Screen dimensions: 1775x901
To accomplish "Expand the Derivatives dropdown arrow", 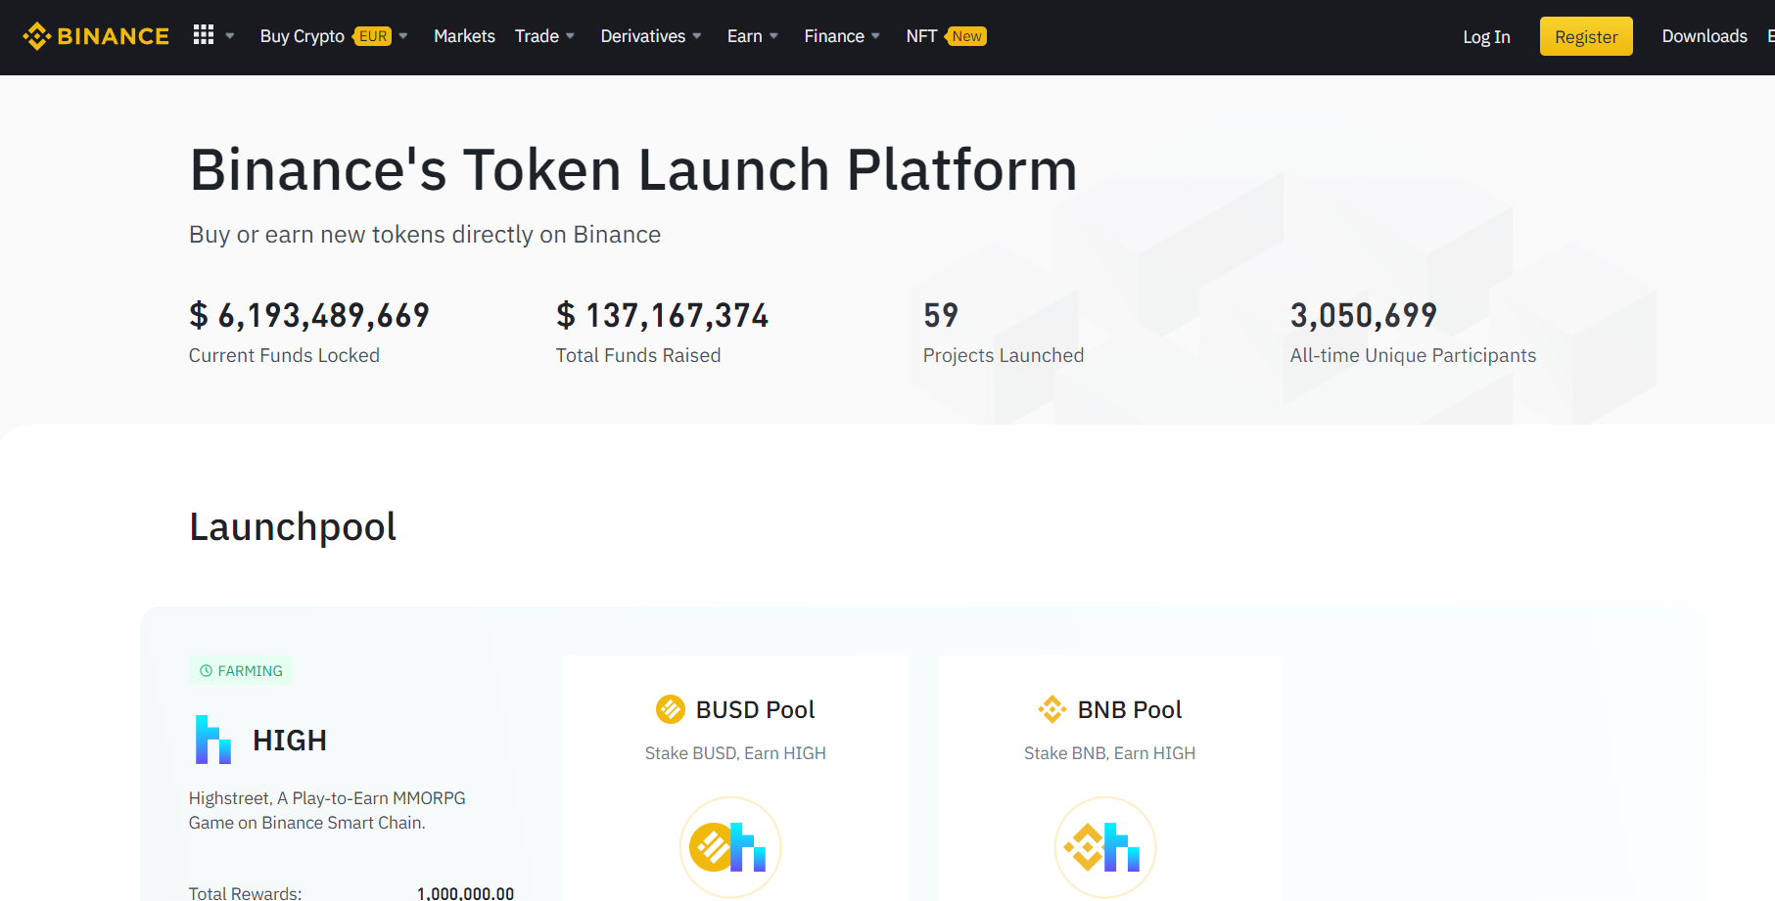I will pyautogui.click(x=697, y=36).
